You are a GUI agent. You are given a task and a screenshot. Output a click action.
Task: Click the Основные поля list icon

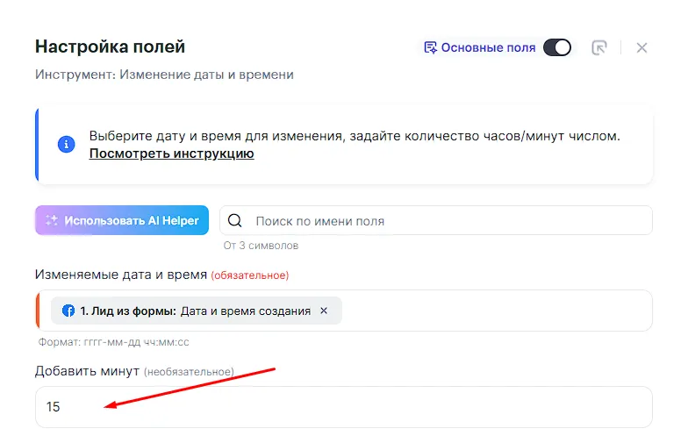point(430,47)
